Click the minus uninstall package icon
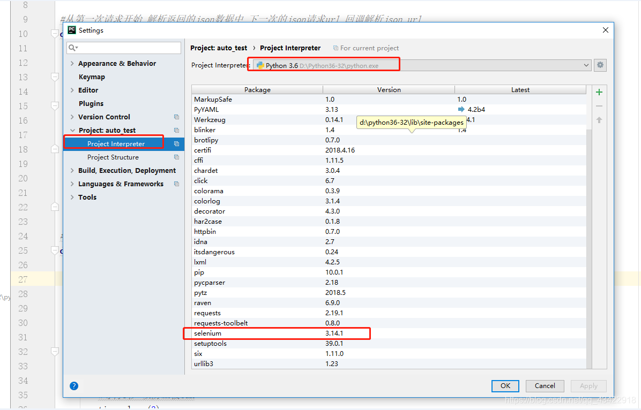641x410 pixels. click(x=599, y=106)
